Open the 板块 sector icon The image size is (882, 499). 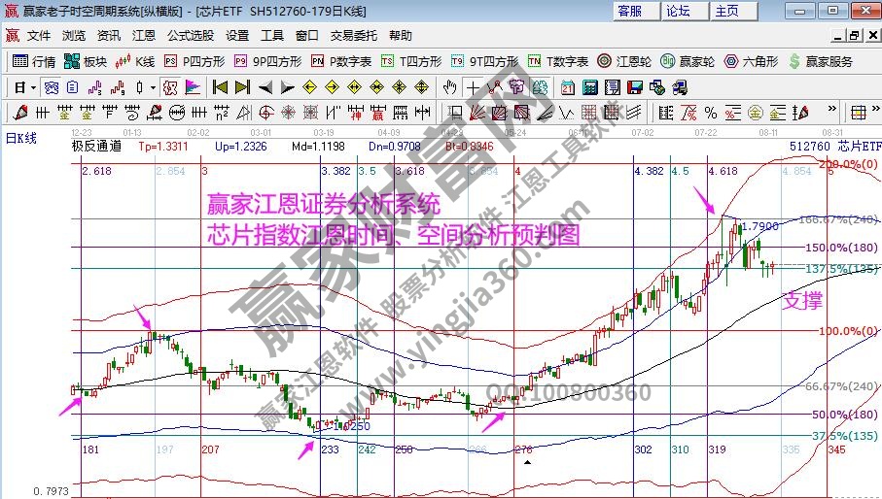[x=85, y=61]
